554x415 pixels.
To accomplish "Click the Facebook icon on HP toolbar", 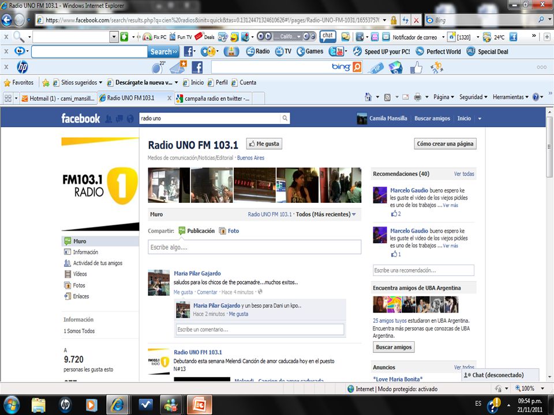I will point(197,67).
